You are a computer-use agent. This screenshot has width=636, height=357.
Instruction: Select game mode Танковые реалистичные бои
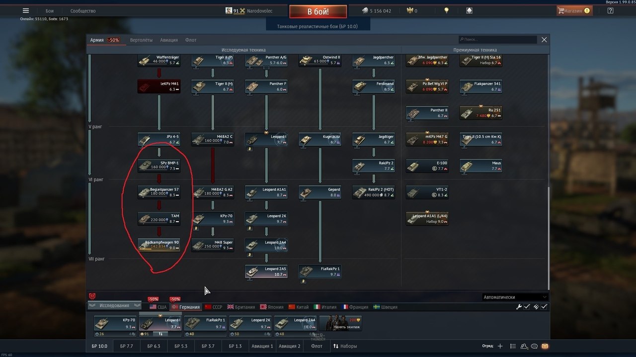pos(318,26)
